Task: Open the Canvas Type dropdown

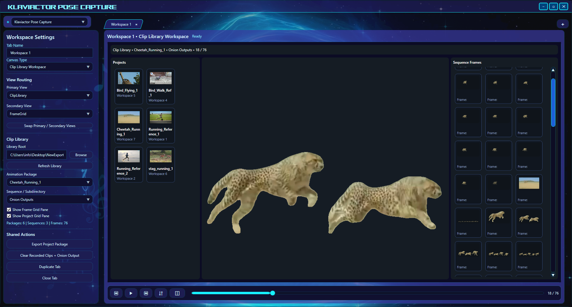Action: coord(49,67)
